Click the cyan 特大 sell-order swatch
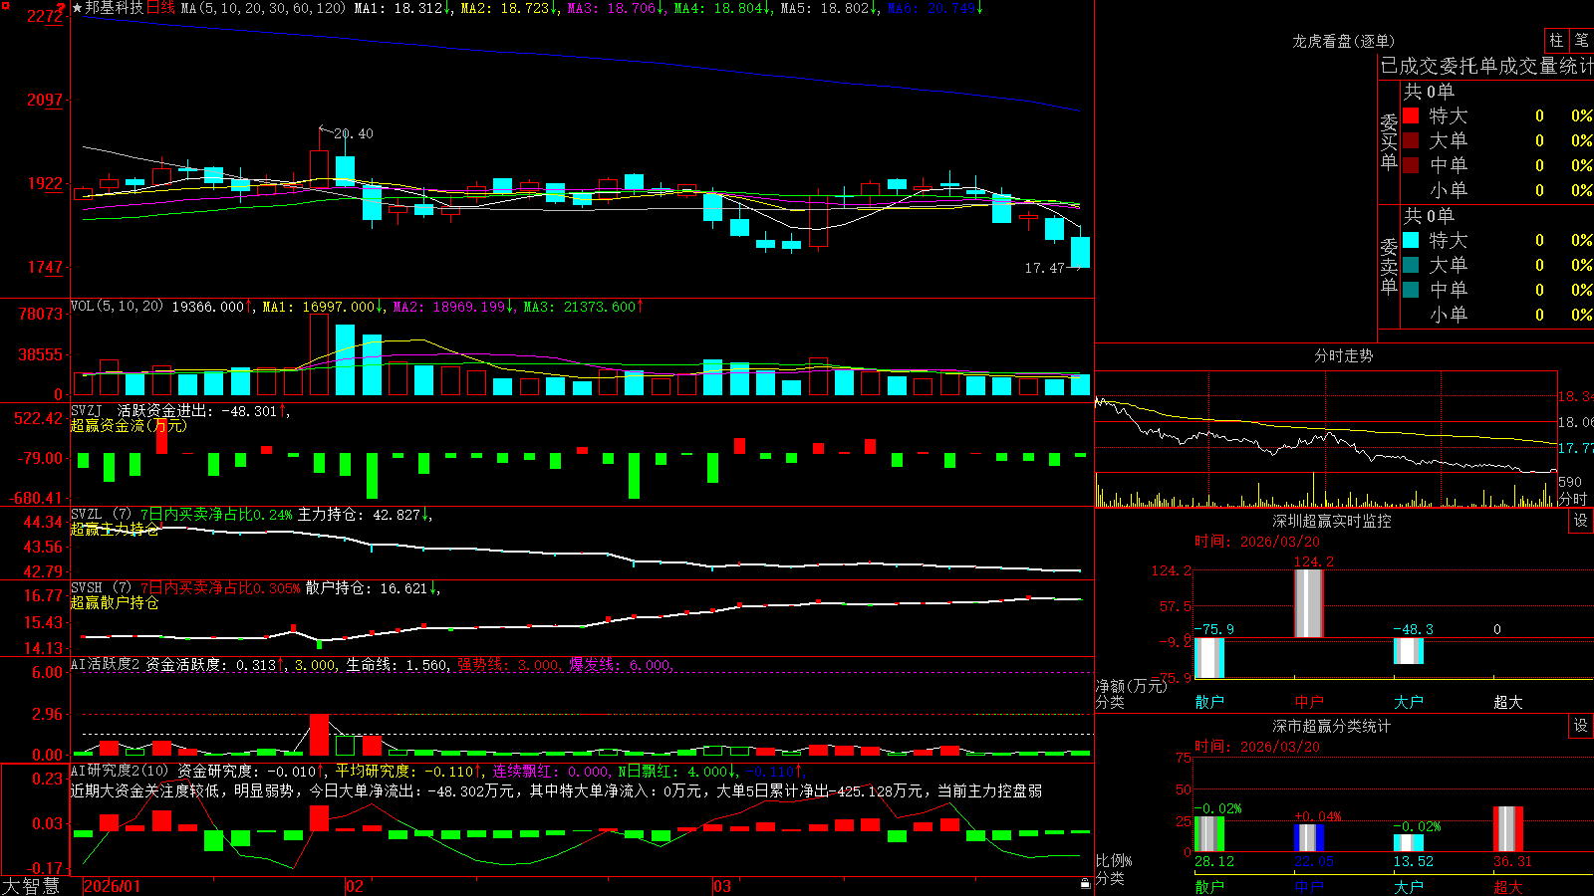This screenshot has height=896, width=1594. point(1411,240)
